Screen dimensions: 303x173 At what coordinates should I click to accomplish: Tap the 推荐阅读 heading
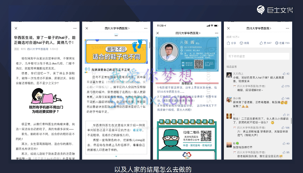[x=187, y=83]
